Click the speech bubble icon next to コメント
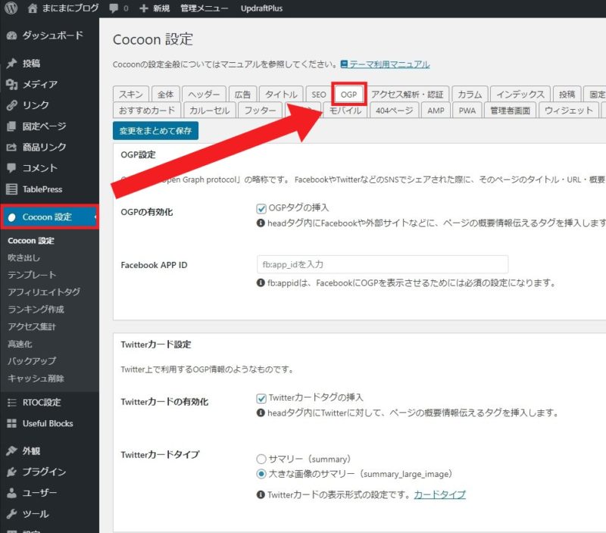 pyautogui.click(x=11, y=168)
